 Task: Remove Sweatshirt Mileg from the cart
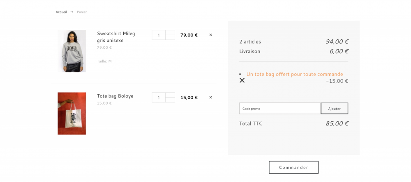[210, 35]
